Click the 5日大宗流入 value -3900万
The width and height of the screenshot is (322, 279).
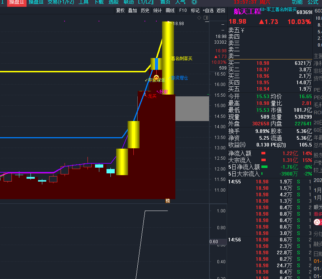(289, 174)
